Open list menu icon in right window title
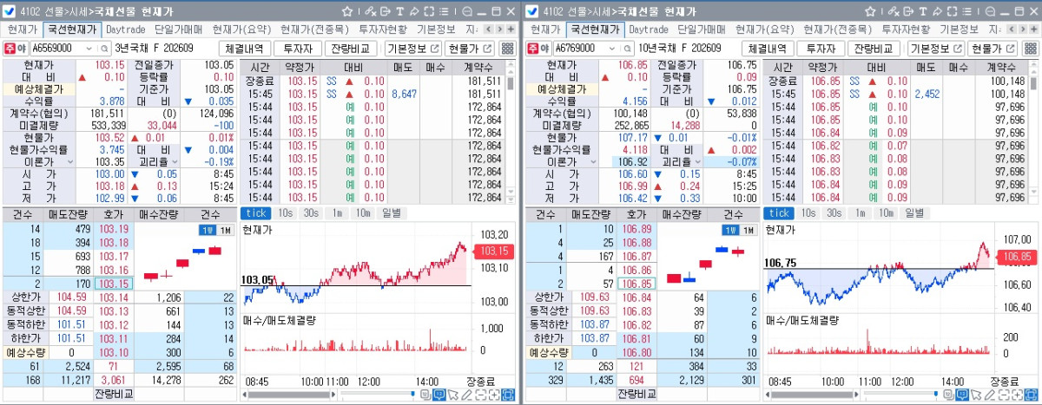The height and width of the screenshot is (405, 1042). coord(966,11)
